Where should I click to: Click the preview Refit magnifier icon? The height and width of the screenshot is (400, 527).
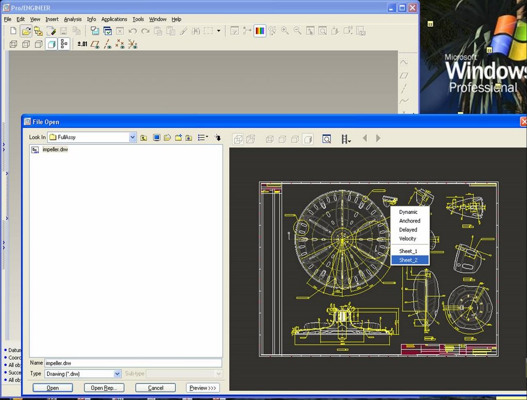[x=327, y=139]
